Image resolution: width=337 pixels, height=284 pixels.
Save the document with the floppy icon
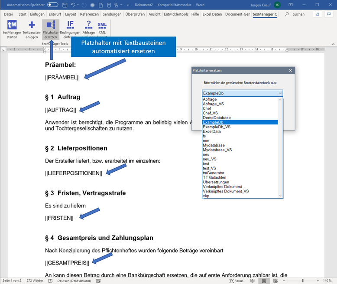click(65, 5)
